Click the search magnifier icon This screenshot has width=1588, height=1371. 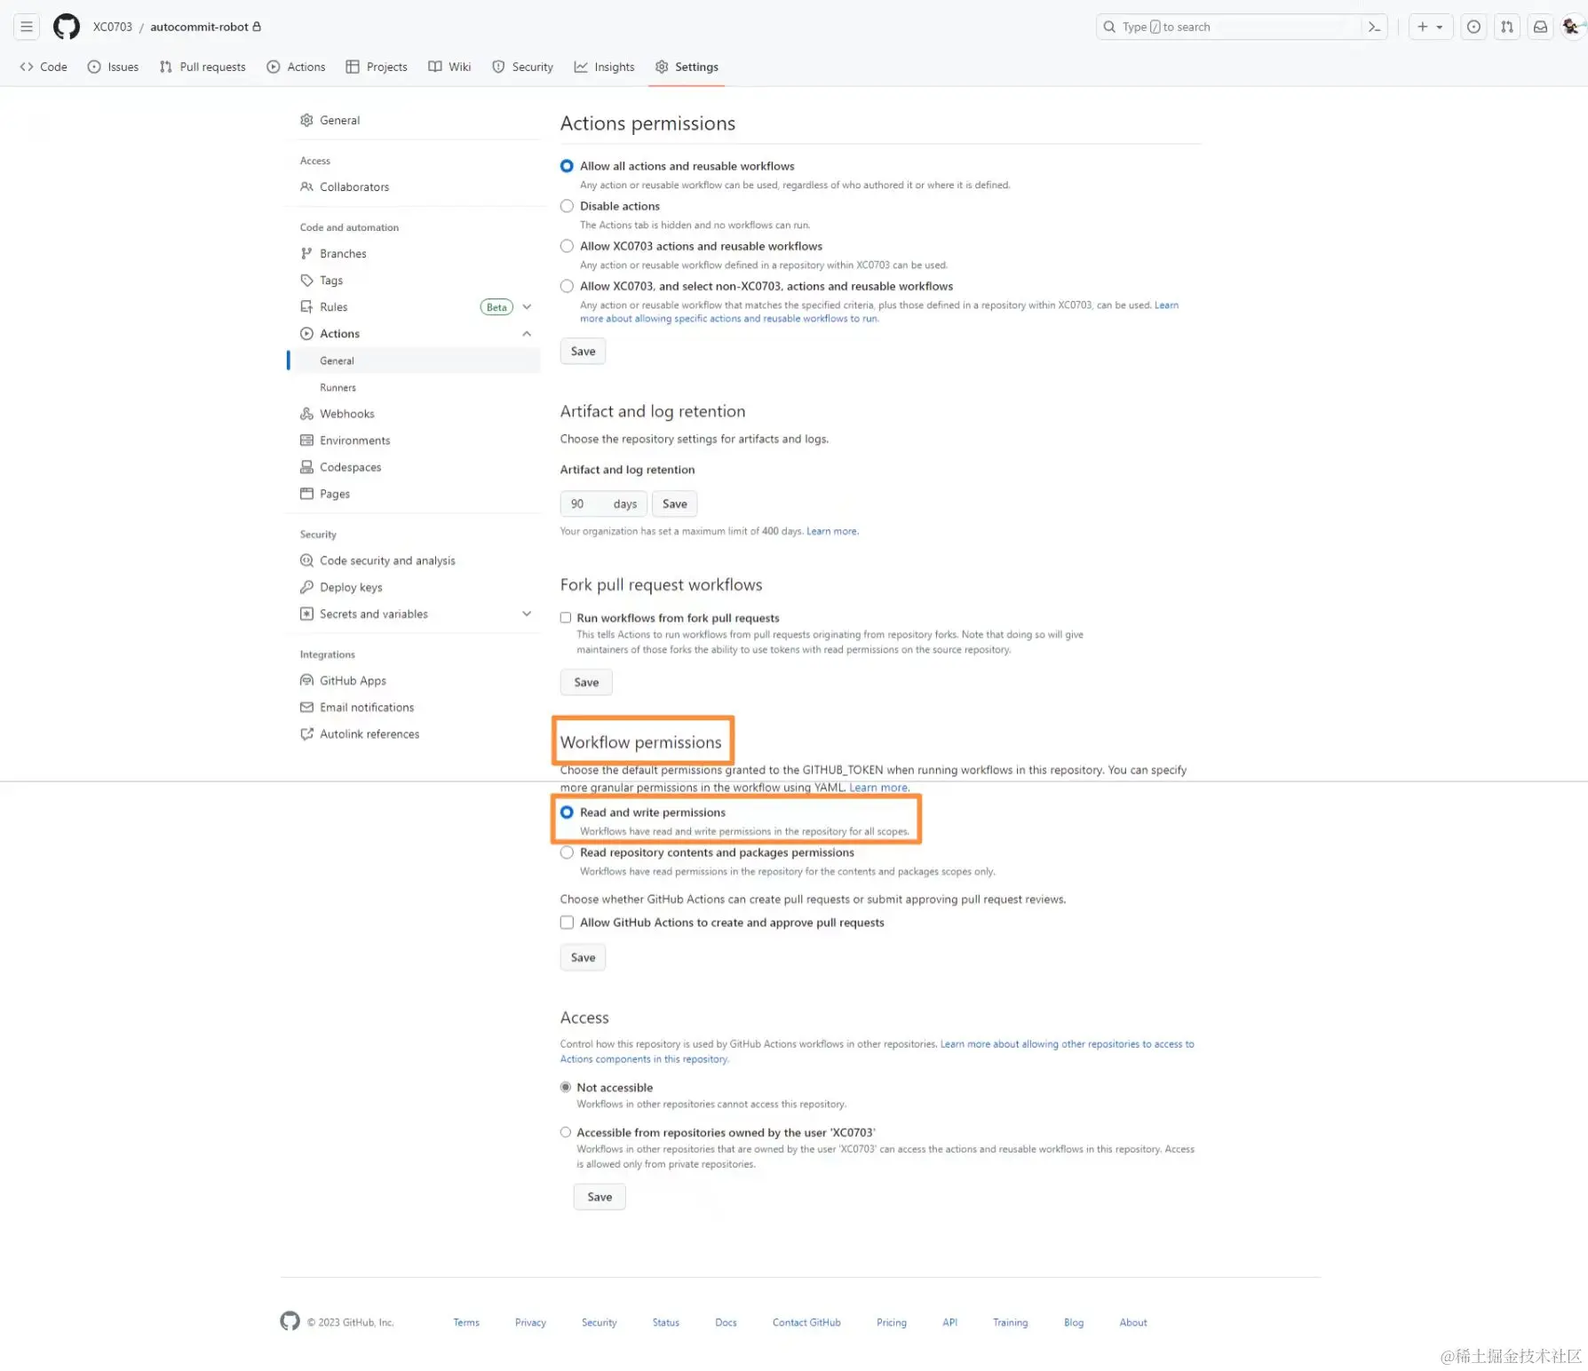coord(1109,27)
